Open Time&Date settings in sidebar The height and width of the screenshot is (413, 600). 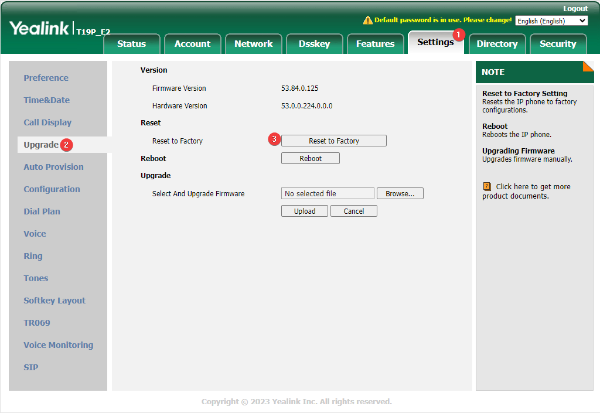point(46,100)
